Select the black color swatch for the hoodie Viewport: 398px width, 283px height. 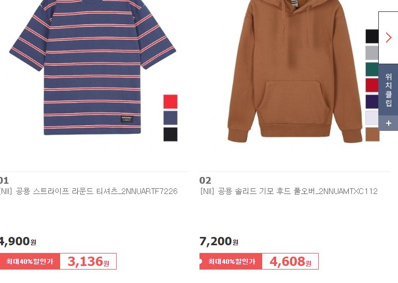pyautogui.click(x=372, y=36)
